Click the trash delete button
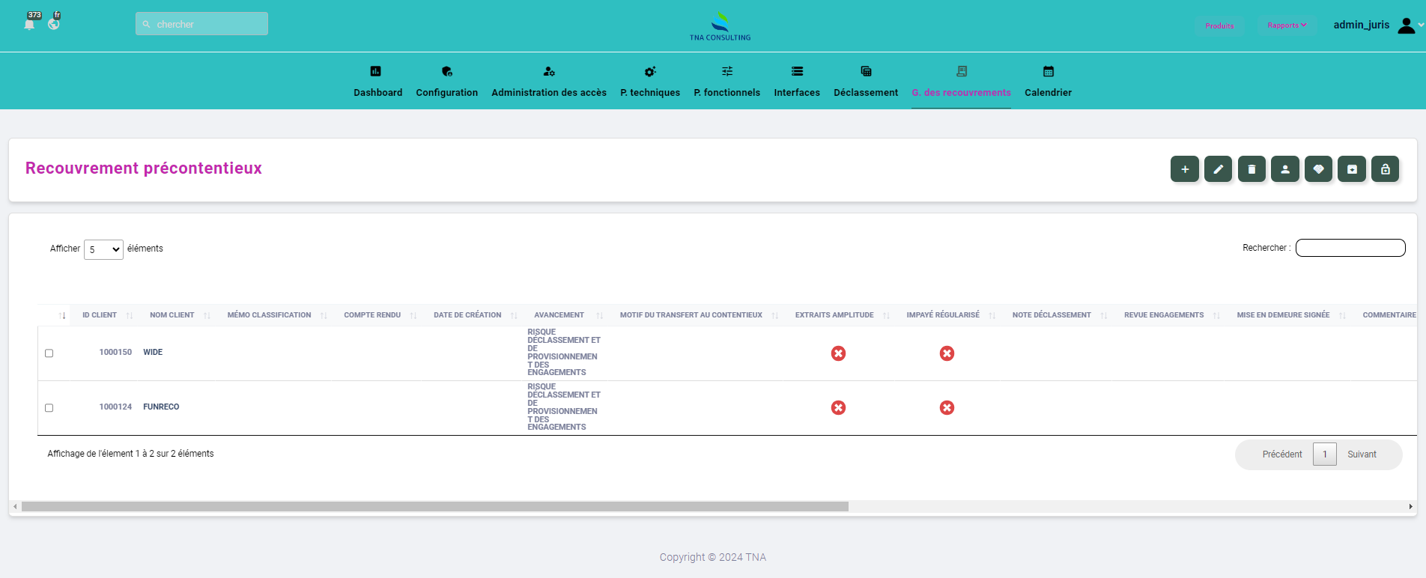The width and height of the screenshot is (1426, 578). pyautogui.click(x=1251, y=169)
